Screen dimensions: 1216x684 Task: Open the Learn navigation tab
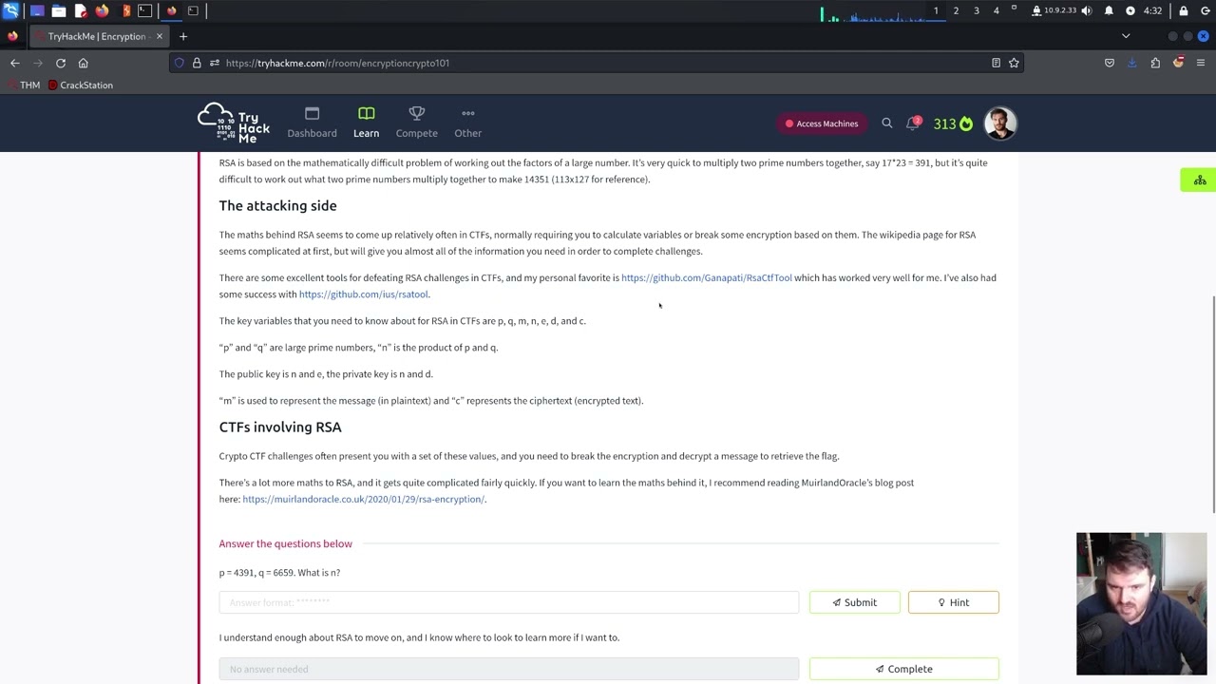coord(366,123)
